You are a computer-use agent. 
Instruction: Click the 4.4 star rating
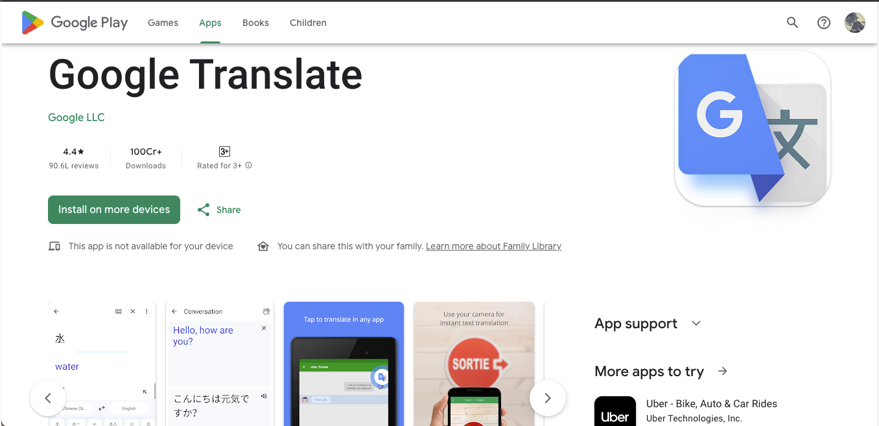pos(74,152)
